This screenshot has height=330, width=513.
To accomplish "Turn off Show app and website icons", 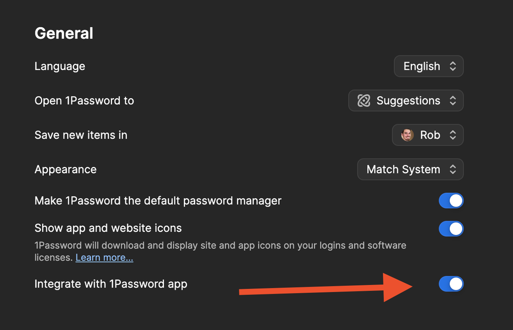I will (451, 228).
